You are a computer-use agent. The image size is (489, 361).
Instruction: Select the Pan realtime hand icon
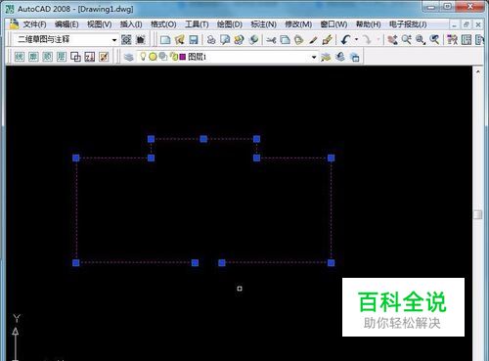[392, 40]
